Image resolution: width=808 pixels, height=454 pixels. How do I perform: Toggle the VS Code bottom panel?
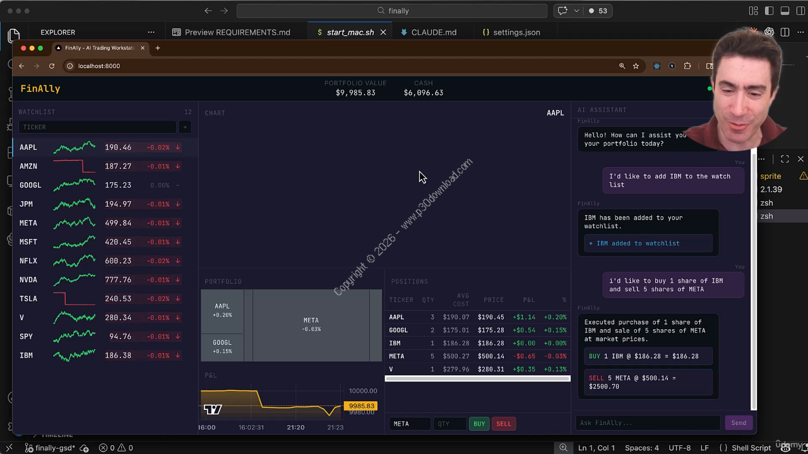coord(785,11)
